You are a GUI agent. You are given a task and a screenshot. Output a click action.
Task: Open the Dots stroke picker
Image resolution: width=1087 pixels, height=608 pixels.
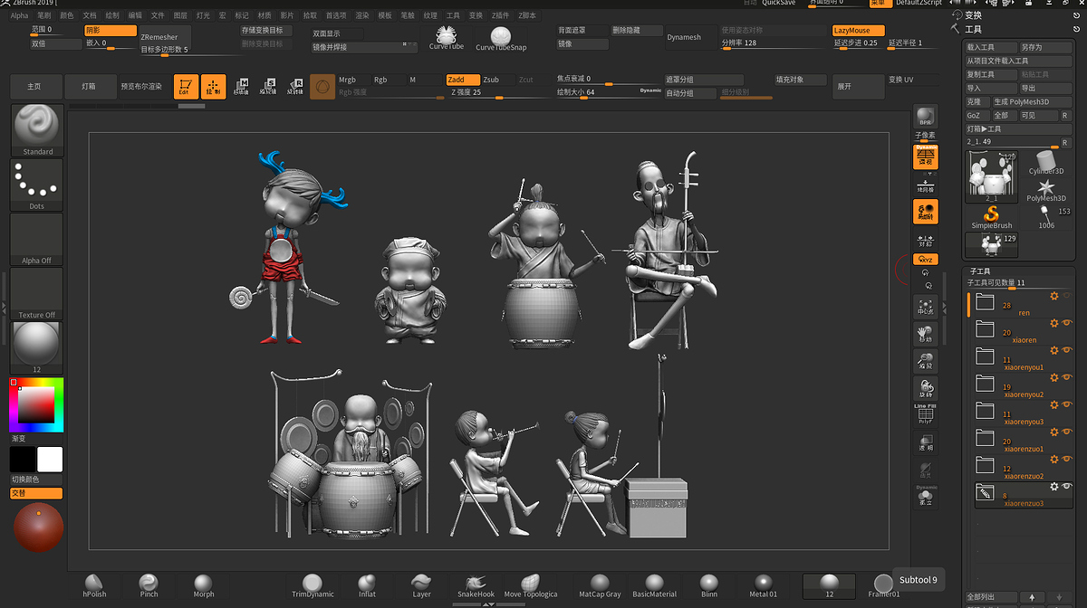[x=37, y=185]
